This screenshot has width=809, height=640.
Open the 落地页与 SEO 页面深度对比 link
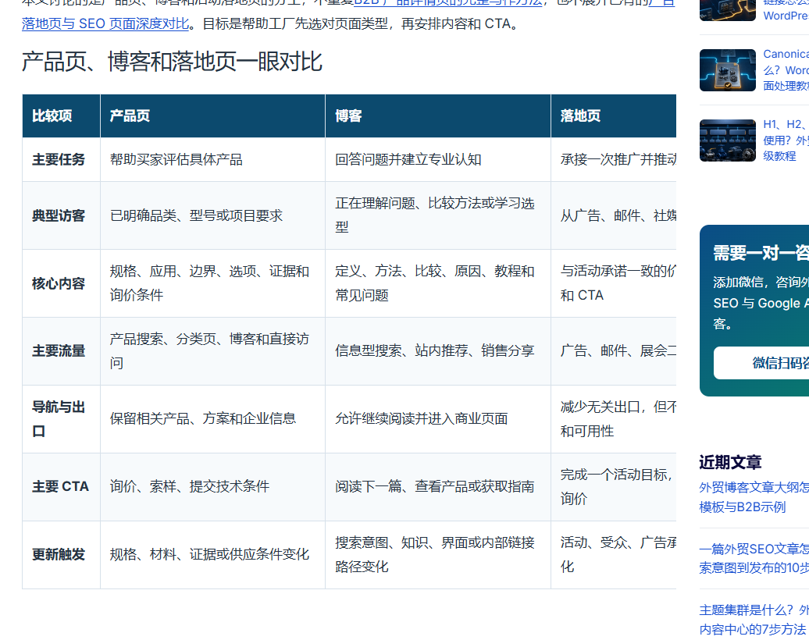105,23
